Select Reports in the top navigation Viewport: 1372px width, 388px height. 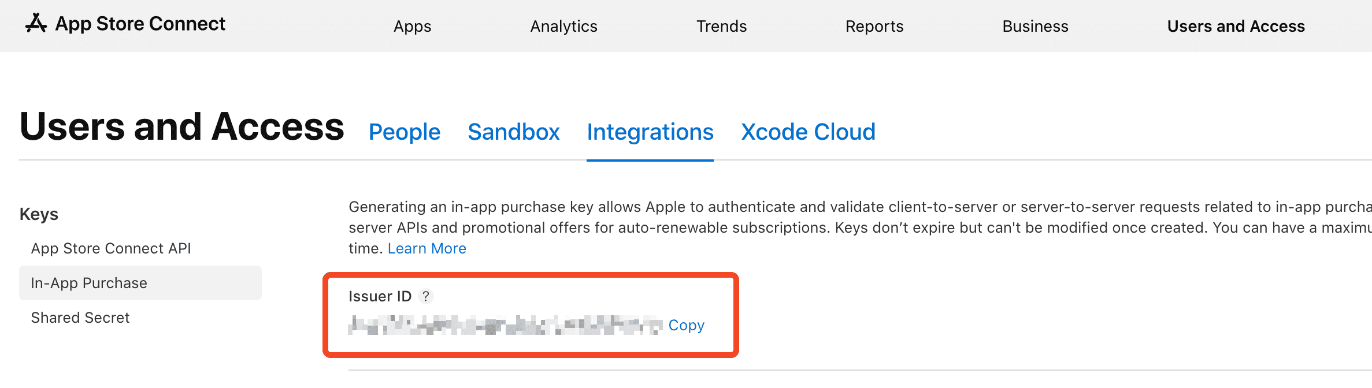pyautogui.click(x=874, y=27)
